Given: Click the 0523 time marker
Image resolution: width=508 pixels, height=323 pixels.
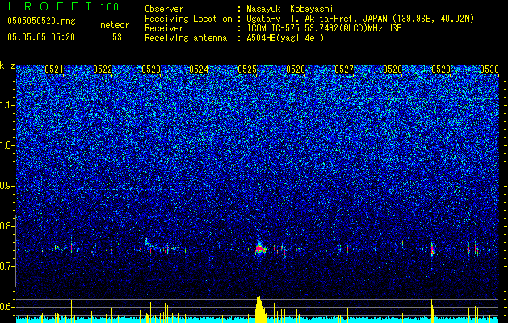Looking at the screenshot, I should 151,69.
